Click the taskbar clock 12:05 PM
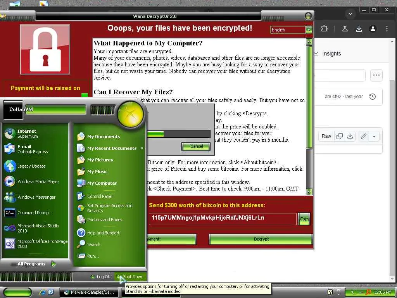The width and height of the screenshot is (397, 298). [x=383, y=292]
